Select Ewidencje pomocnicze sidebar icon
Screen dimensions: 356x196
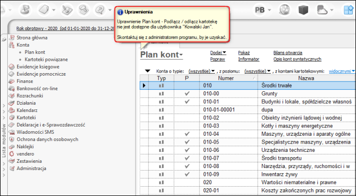11,74
